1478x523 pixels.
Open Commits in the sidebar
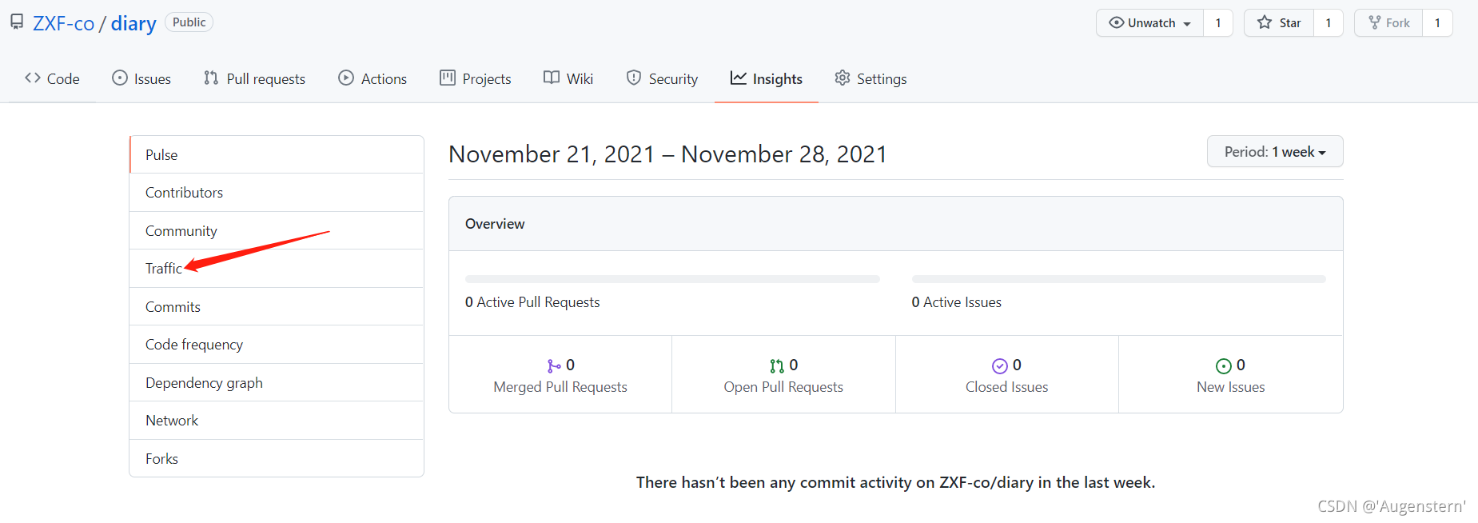coord(277,306)
